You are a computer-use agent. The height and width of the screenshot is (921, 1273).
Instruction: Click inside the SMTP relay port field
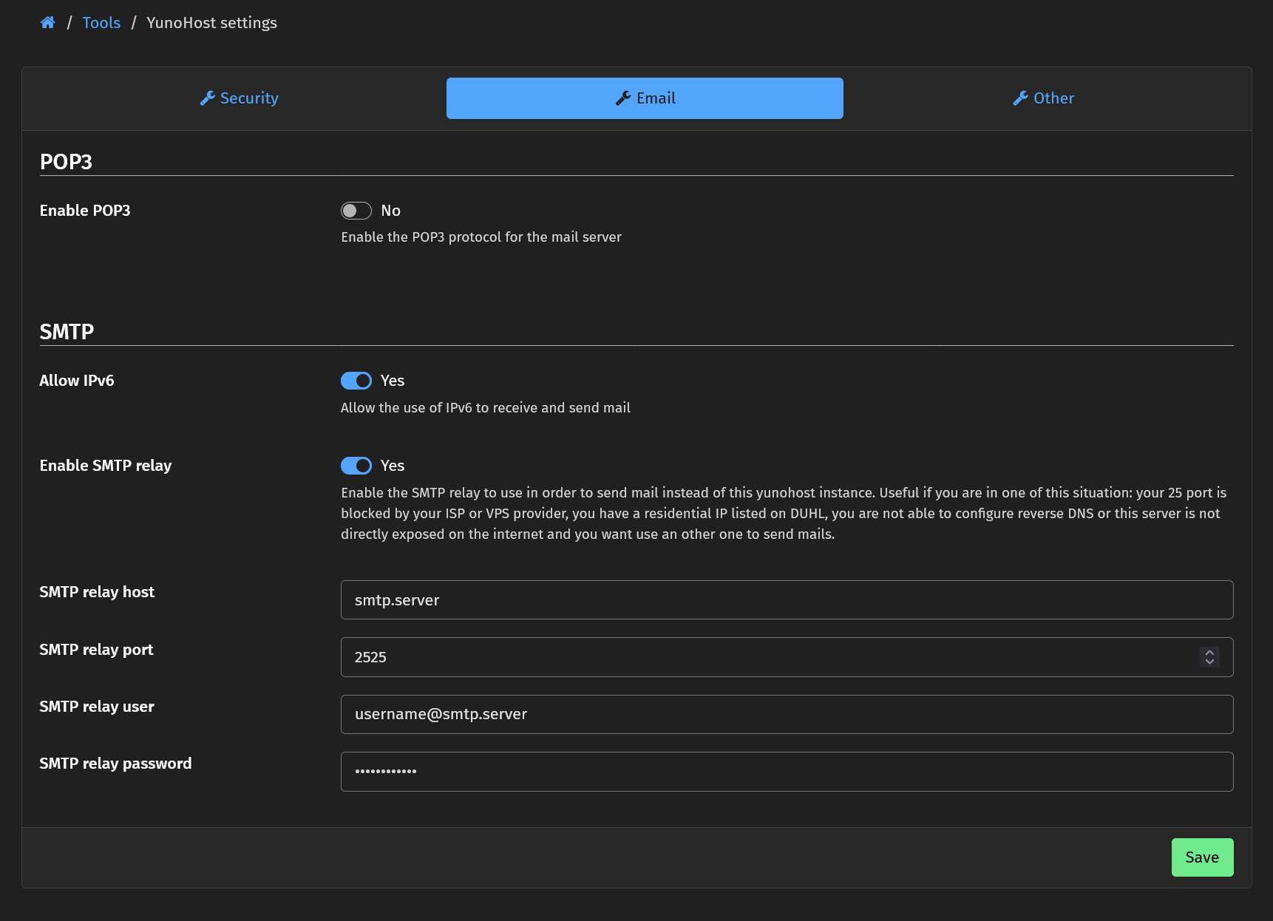pos(769,657)
